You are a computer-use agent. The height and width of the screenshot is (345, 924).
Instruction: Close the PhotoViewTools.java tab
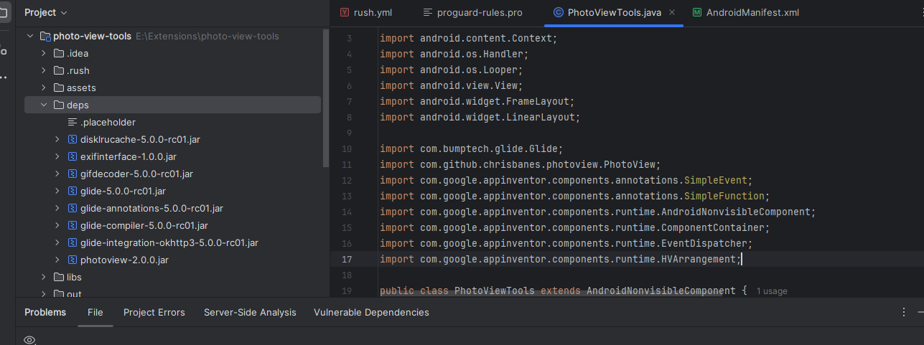click(672, 12)
